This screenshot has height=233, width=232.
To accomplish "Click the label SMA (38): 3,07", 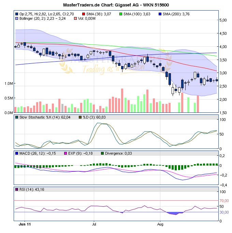I will click(99, 14).
